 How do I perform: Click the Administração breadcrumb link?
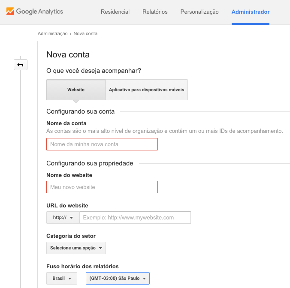(x=52, y=33)
